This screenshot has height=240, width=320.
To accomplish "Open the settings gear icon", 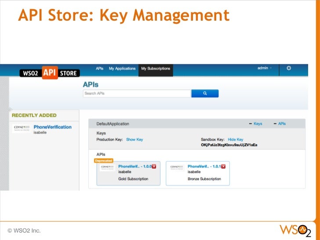I will tap(288, 68).
